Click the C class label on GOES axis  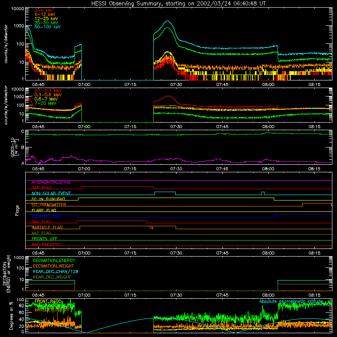click(x=23, y=131)
